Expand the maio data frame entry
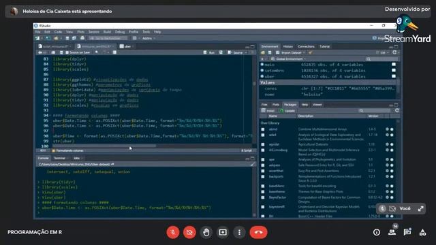 click(x=262, y=65)
